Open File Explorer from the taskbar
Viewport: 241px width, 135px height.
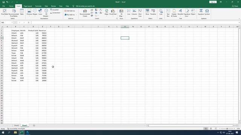tap(15, 132)
